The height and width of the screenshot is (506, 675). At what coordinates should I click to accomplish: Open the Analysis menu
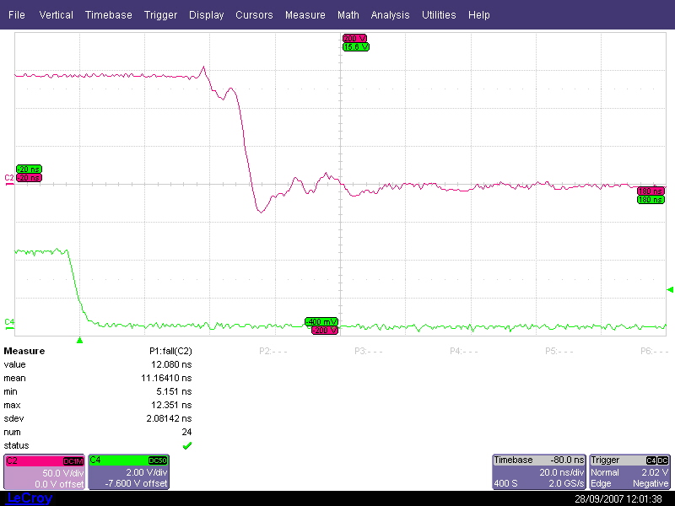[x=390, y=14]
